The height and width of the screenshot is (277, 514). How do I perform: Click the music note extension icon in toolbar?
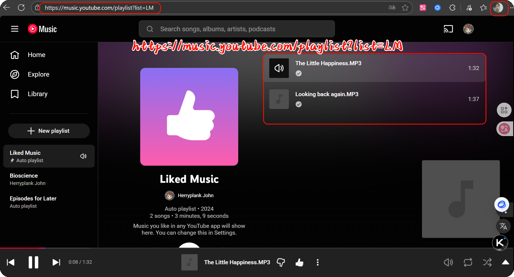coord(469,8)
